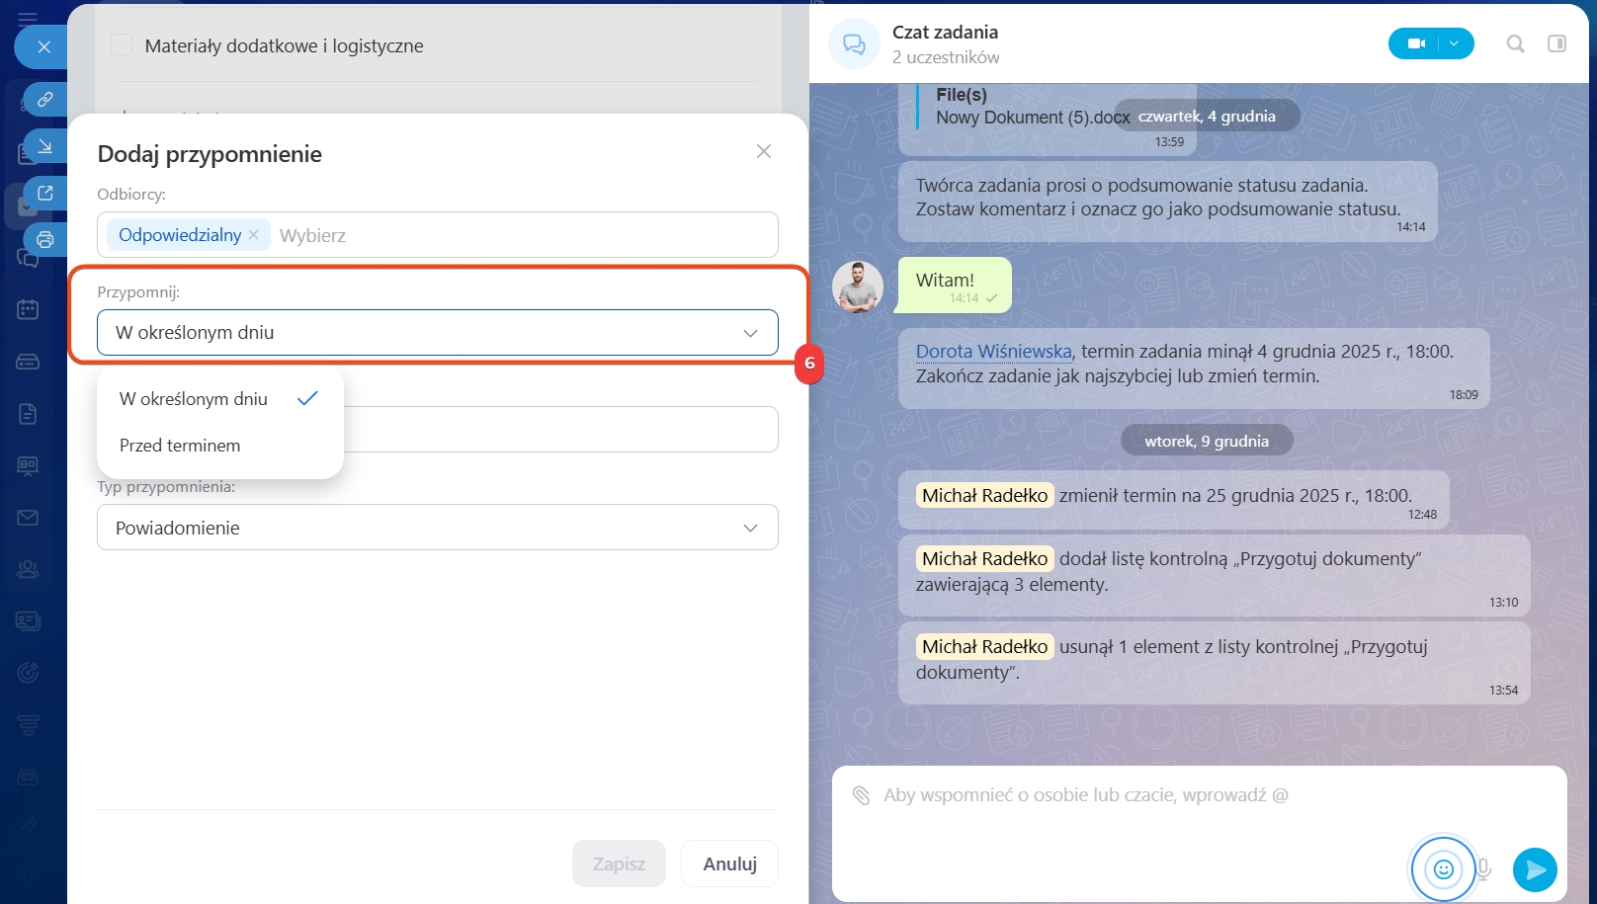Open the mail envelope icon in left sidebar

tap(28, 518)
